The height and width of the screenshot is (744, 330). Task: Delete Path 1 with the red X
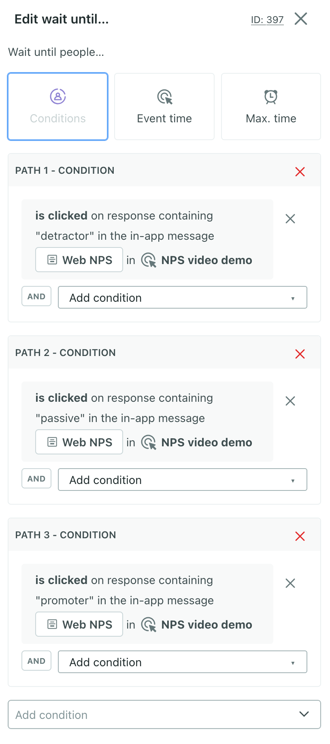[x=300, y=172]
